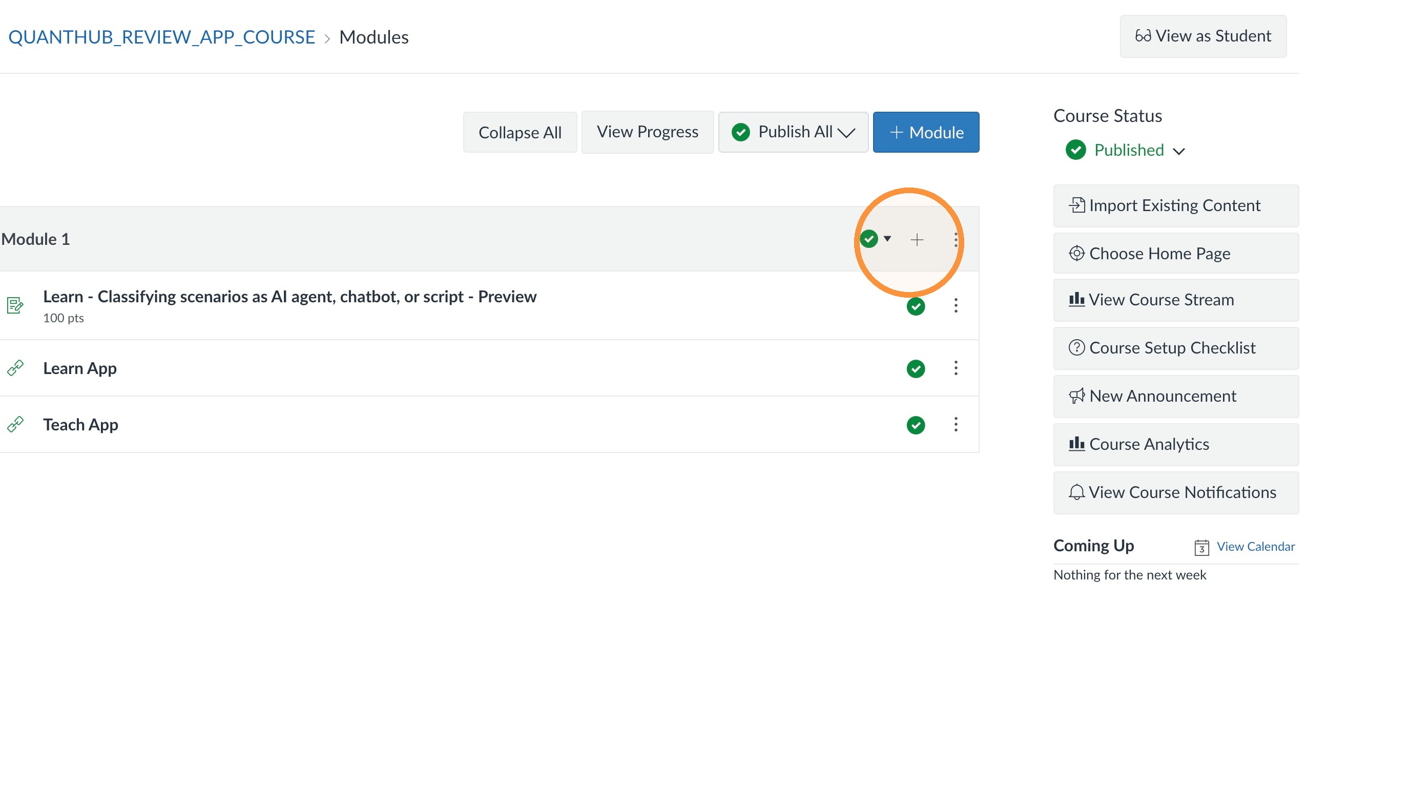Open the Teach App module item
Image resolution: width=1410 pixels, height=788 pixels.
[80, 425]
